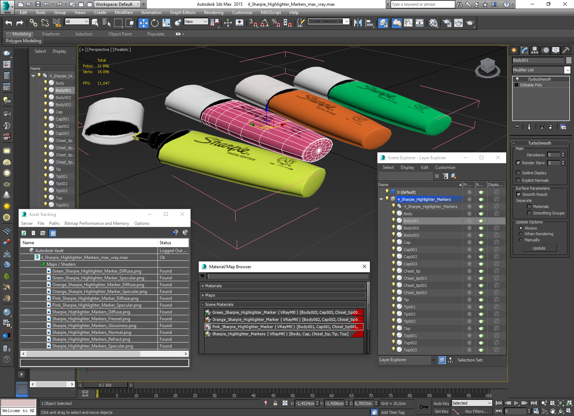This screenshot has height=416, width=574.
Task: Click the Redo arrow in main toolbar
Action: click(20, 23)
